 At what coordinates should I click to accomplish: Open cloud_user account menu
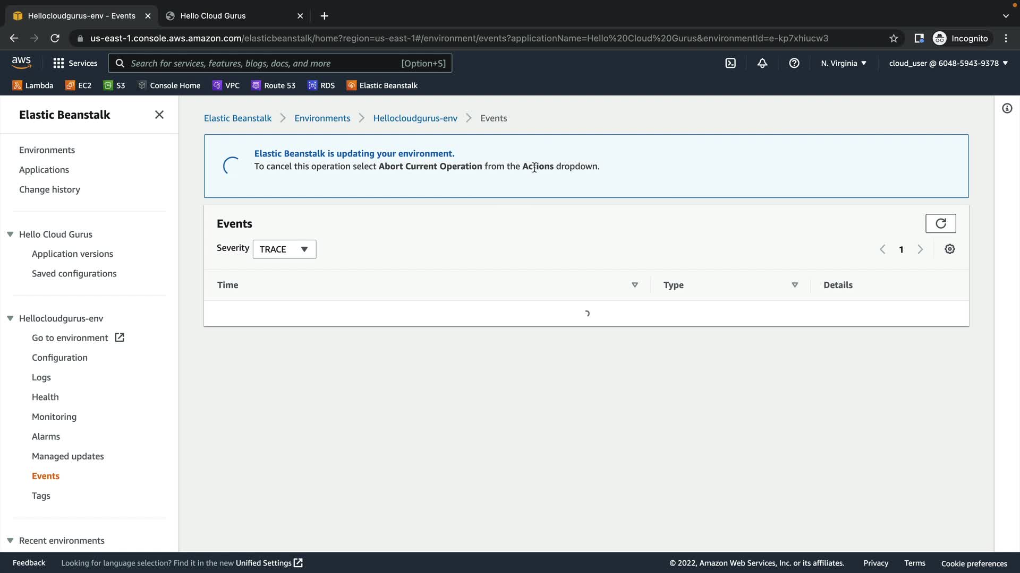click(x=948, y=63)
